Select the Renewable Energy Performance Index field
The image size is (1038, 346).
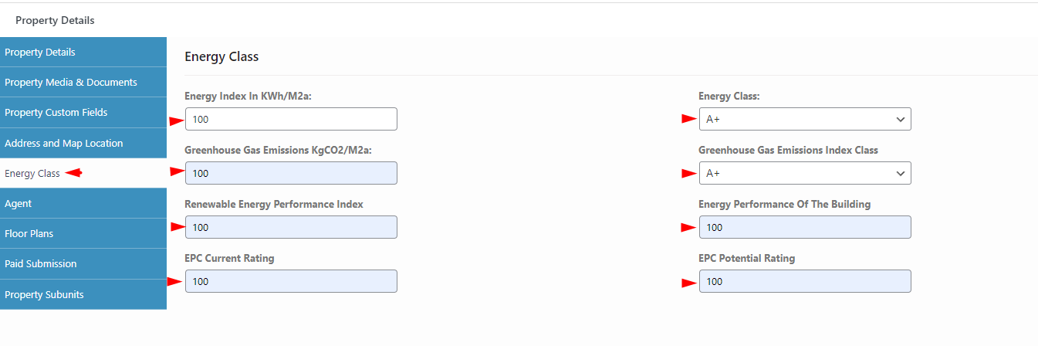[x=291, y=227]
